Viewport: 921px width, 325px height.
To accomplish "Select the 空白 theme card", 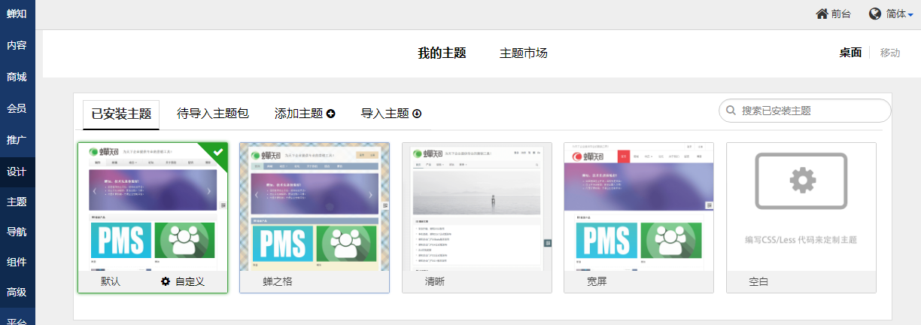I will coord(801,217).
